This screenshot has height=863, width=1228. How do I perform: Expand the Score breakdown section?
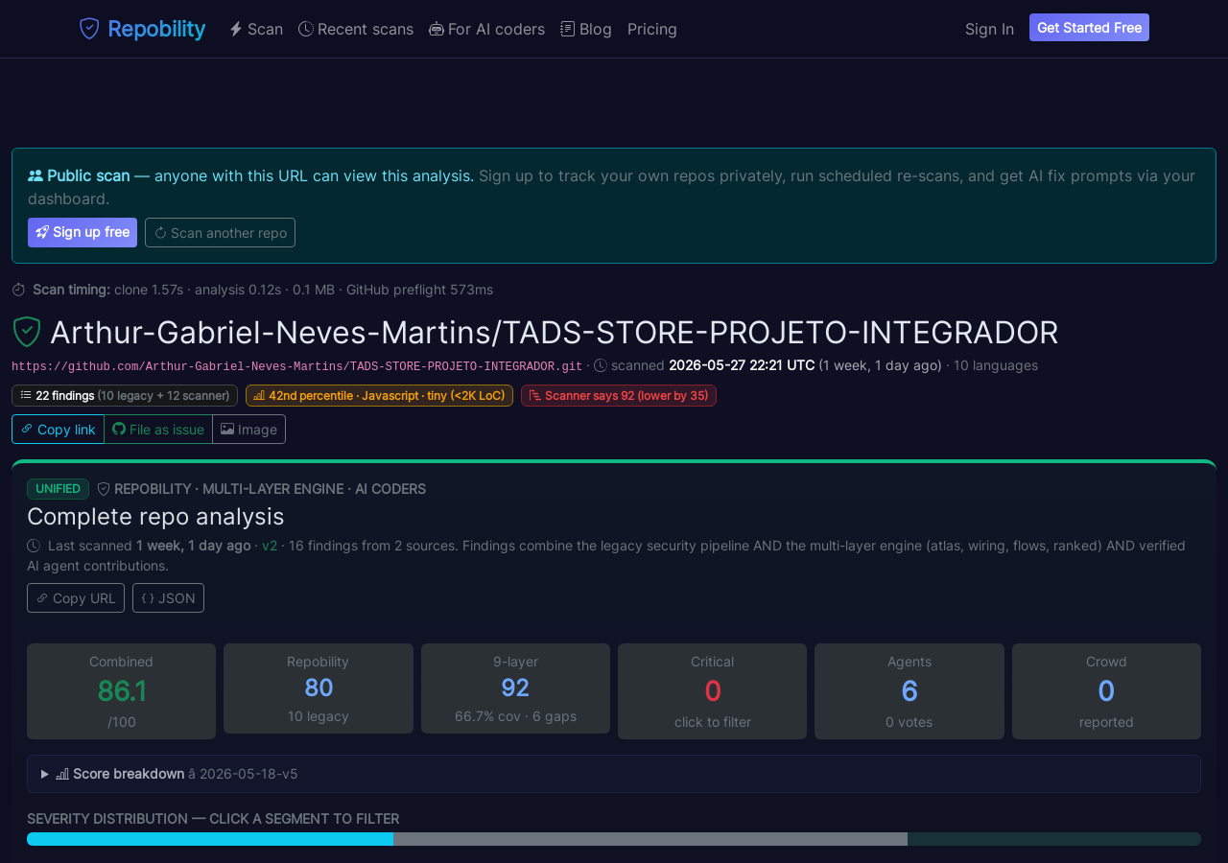[614, 774]
